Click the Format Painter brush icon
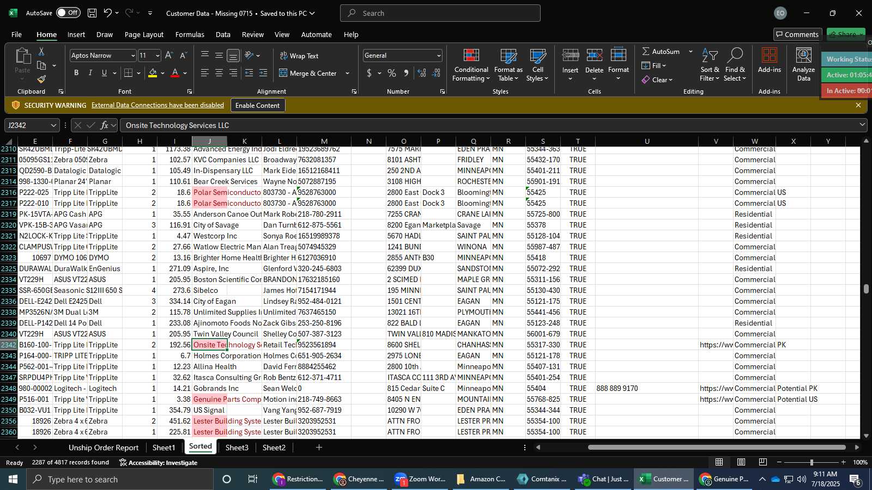Viewport: 872px width, 490px height. (x=41, y=79)
